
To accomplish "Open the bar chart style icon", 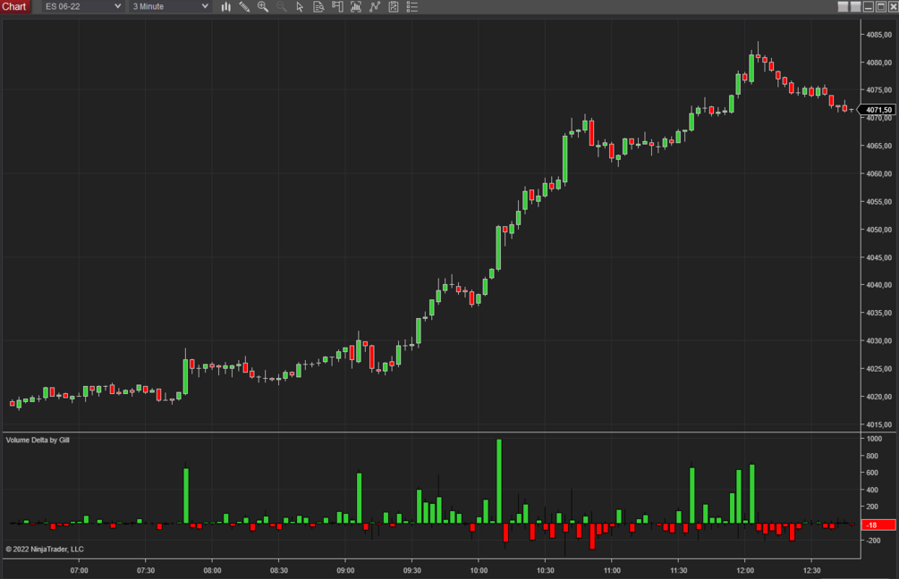I will (226, 7).
